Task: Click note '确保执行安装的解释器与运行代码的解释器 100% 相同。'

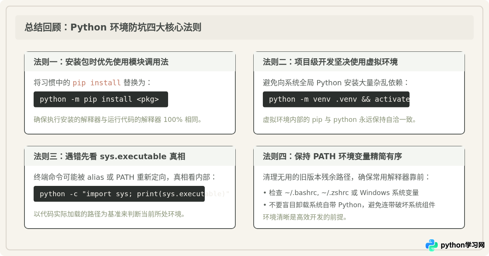Action: [x=118, y=120]
